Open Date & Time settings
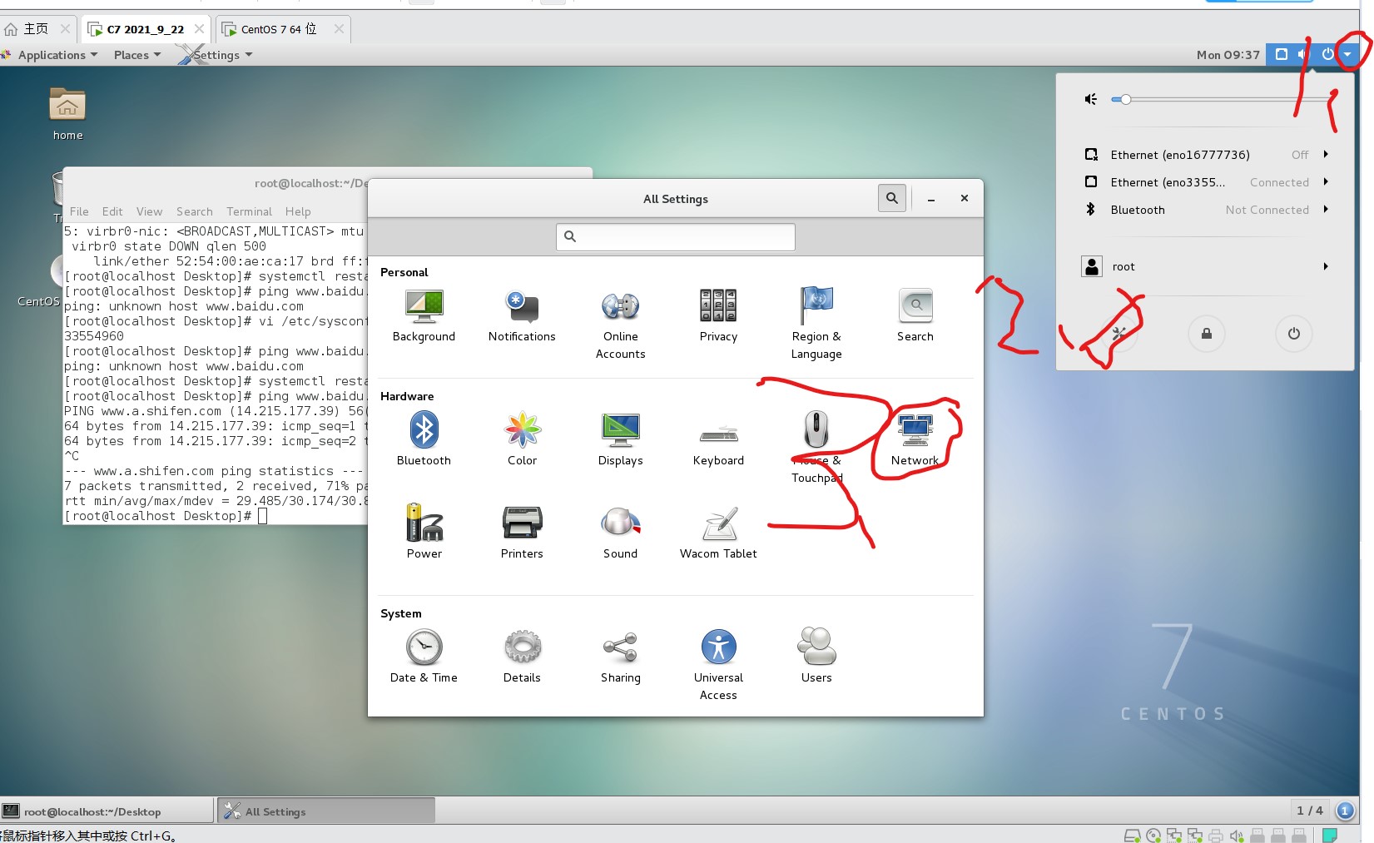Viewport: 1374px width, 843px height. (424, 657)
